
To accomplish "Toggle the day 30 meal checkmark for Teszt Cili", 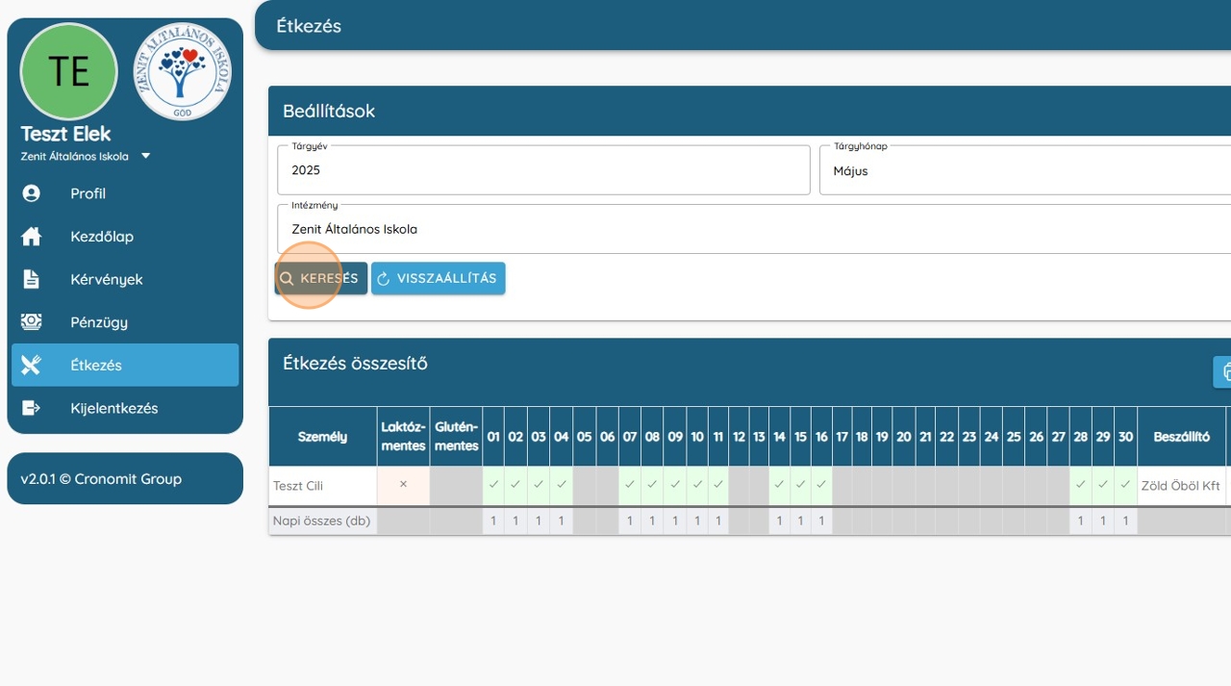I will click(x=1125, y=485).
